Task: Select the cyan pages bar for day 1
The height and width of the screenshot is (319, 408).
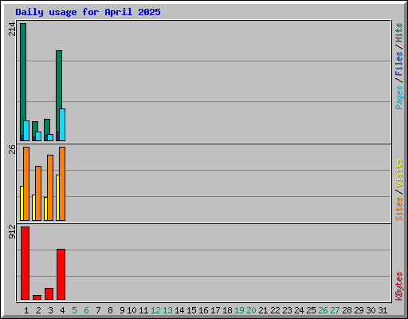Action: (x=26, y=131)
